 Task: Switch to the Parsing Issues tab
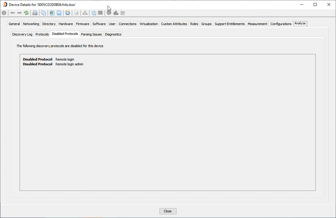tap(91, 34)
